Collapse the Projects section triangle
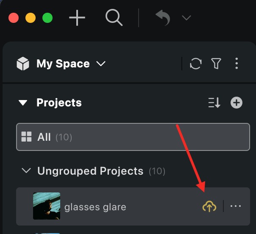 tap(23, 103)
